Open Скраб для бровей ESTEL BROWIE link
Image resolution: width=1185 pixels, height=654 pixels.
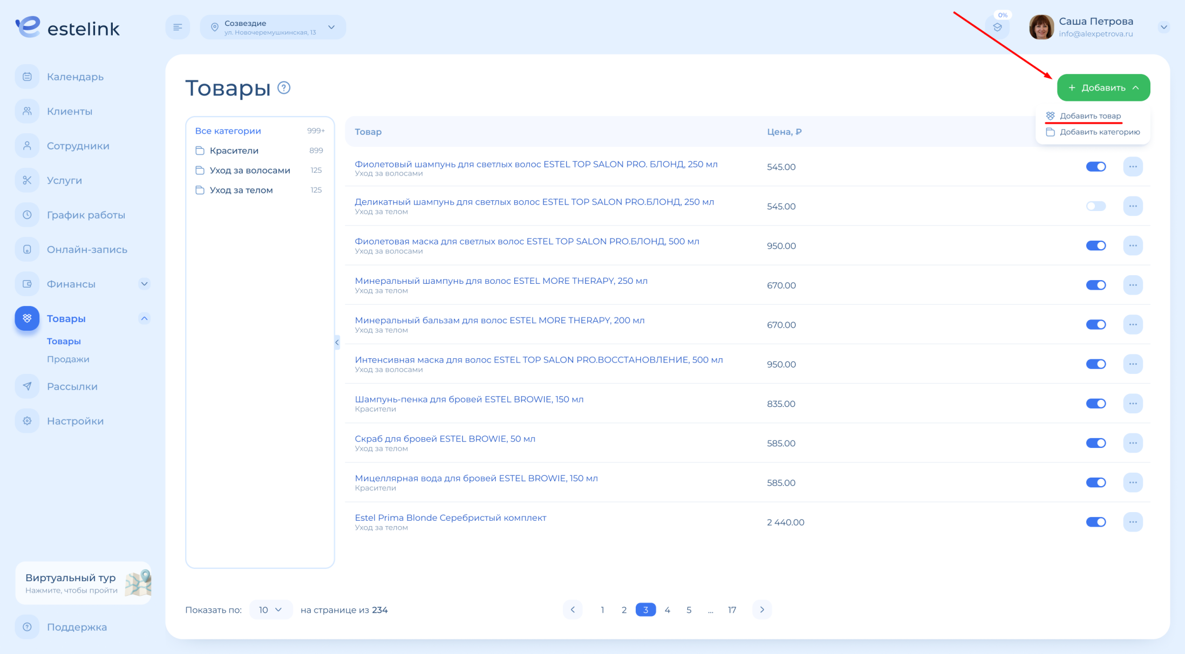[x=445, y=439]
